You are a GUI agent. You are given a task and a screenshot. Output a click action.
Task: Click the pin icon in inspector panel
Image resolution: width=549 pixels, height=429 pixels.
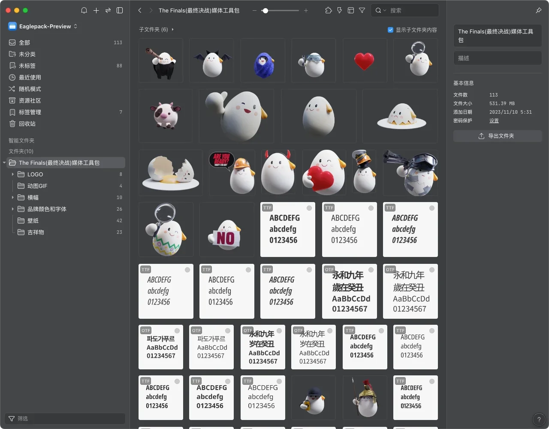[539, 10]
